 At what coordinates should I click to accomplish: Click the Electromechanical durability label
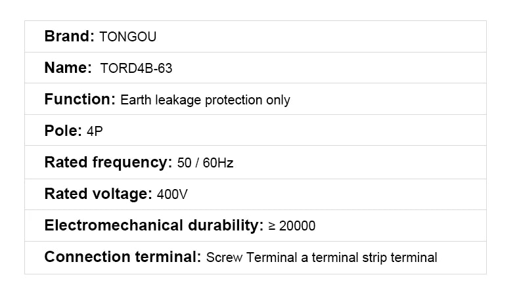pos(154,226)
